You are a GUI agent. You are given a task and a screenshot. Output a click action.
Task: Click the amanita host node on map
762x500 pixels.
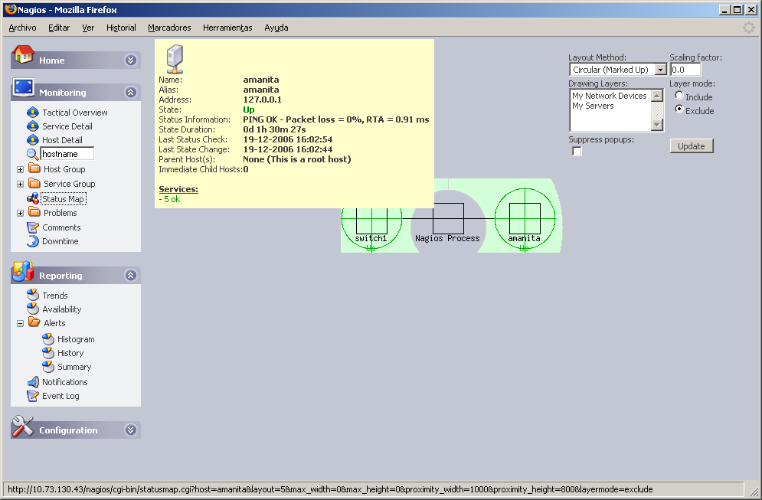(x=525, y=219)
